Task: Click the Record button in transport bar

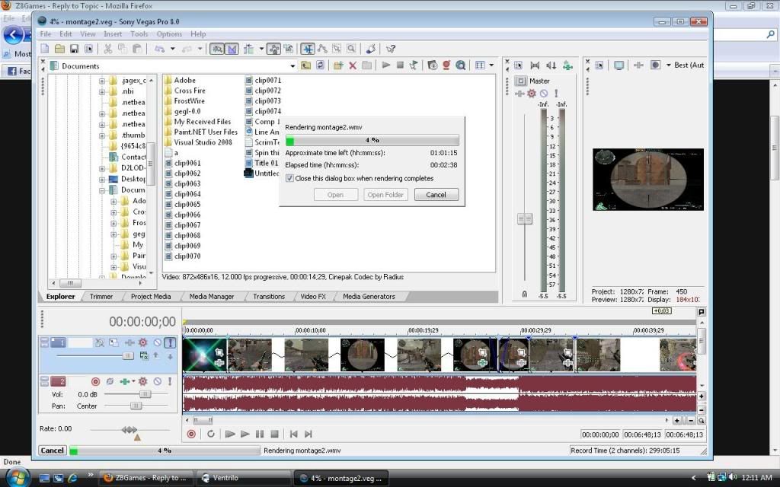Action: click(x=191, y=434)
